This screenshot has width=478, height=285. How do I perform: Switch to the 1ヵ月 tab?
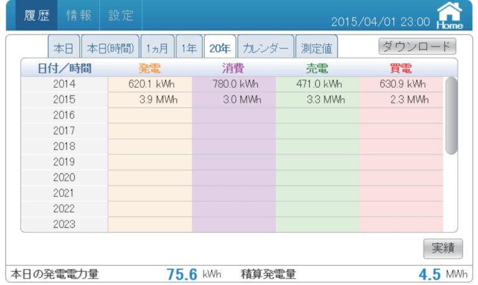click(x=157, y=48)
